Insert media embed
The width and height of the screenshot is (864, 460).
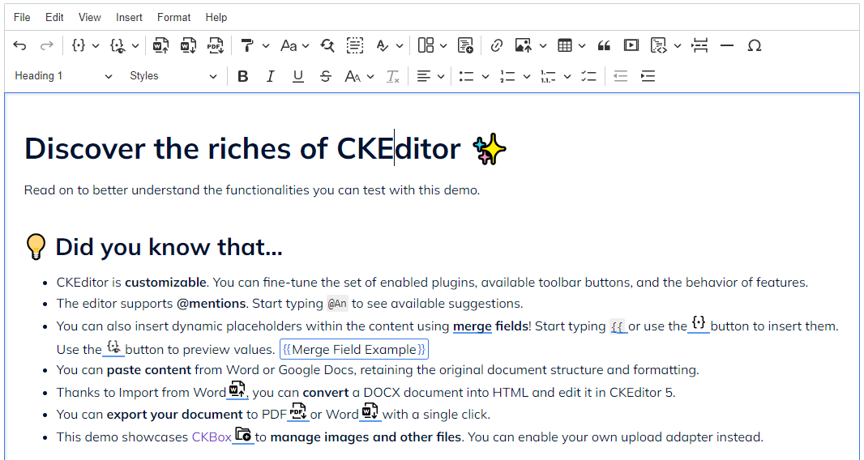631,45
